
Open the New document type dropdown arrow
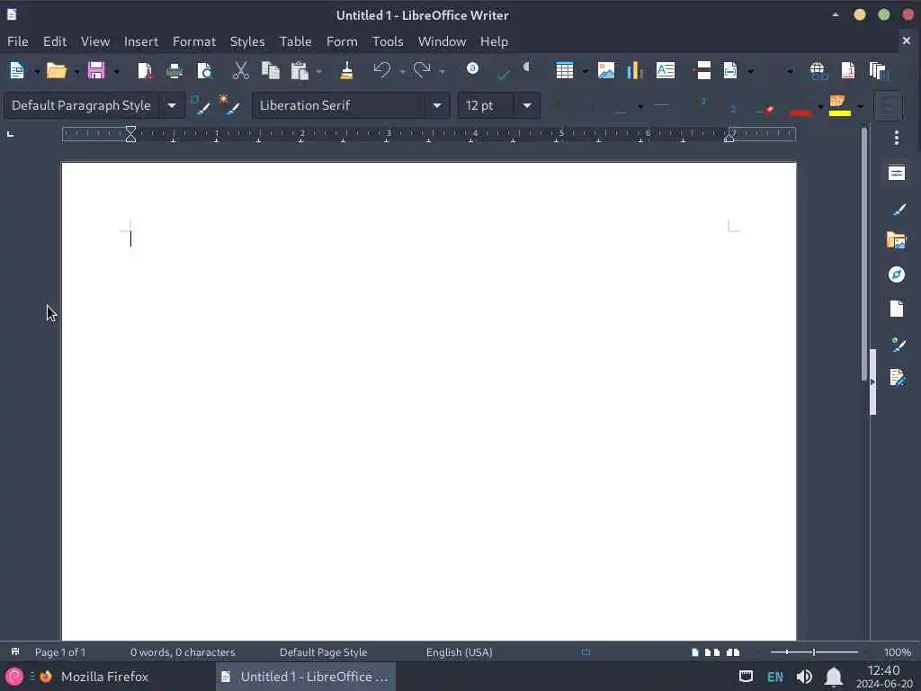pos(36,72)
